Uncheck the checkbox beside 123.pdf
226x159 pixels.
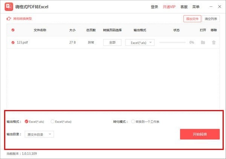tap(13, 43)
